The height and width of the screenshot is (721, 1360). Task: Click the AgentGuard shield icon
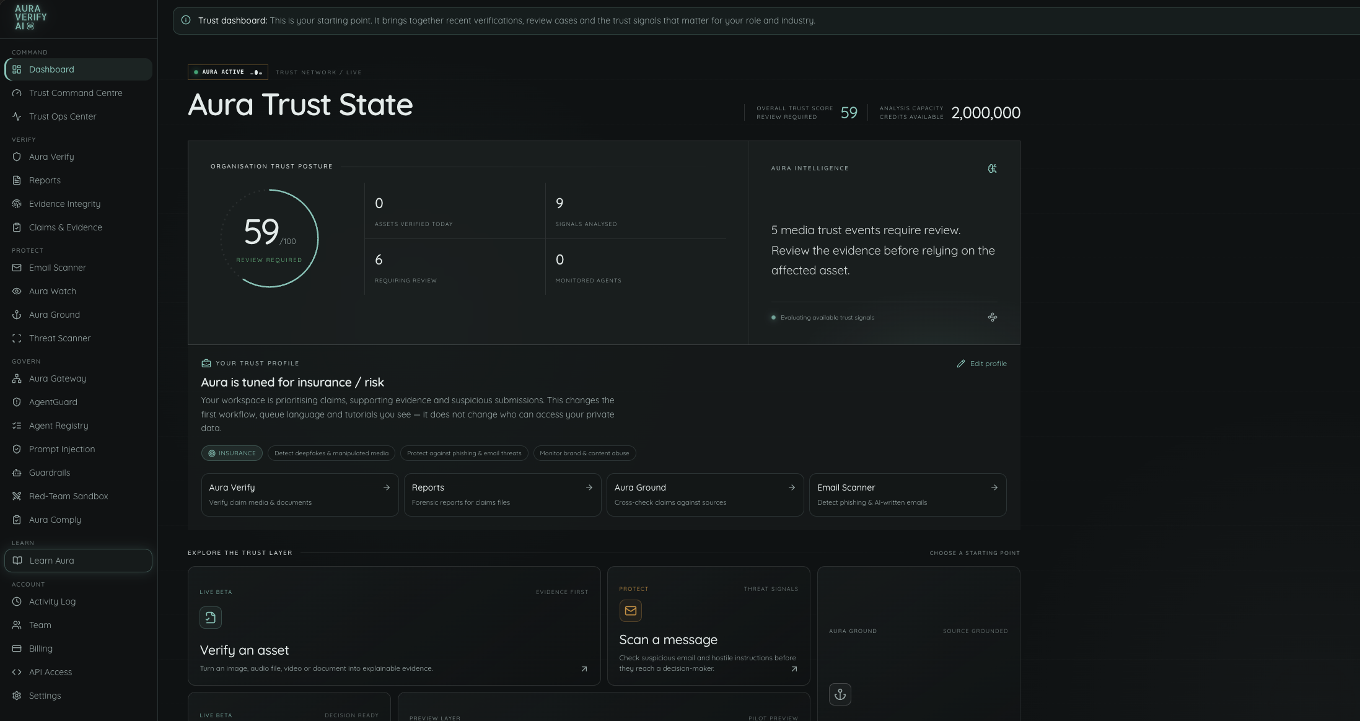tap(17, 402)
